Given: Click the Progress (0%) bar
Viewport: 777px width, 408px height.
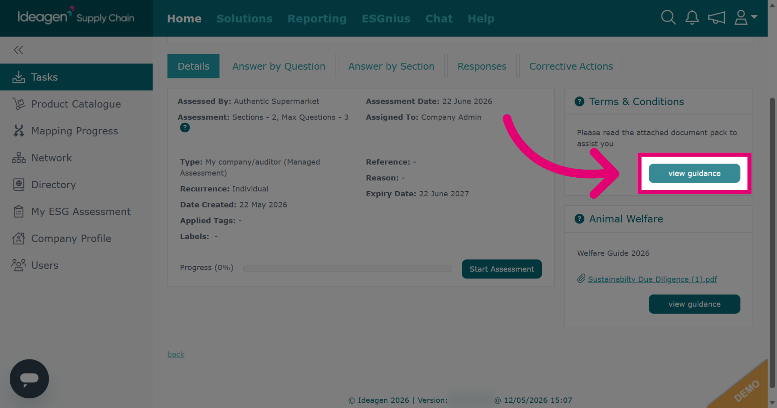Looking at the screenshot, I should coord(347,269).
